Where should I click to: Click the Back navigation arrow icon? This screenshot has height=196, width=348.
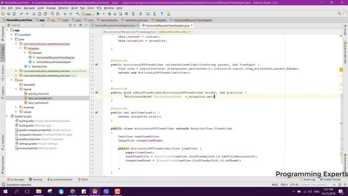pyautogui.click(x=65, y=14)
